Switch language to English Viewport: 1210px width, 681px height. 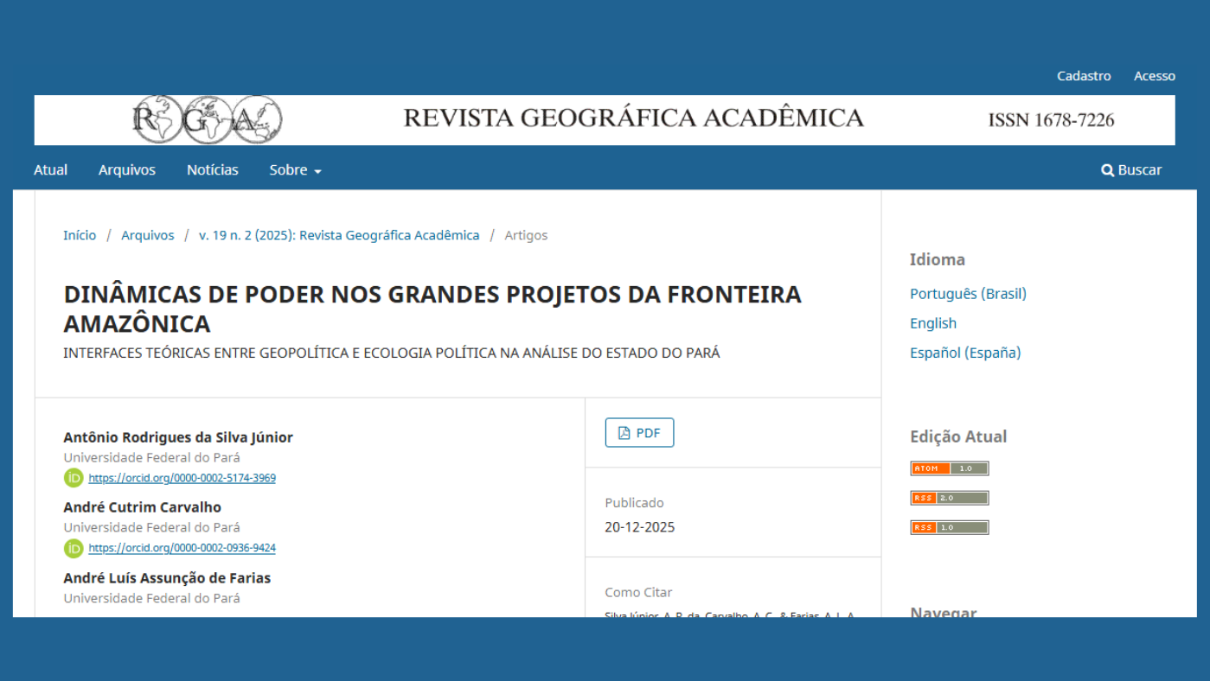click(x=932, y=323)
